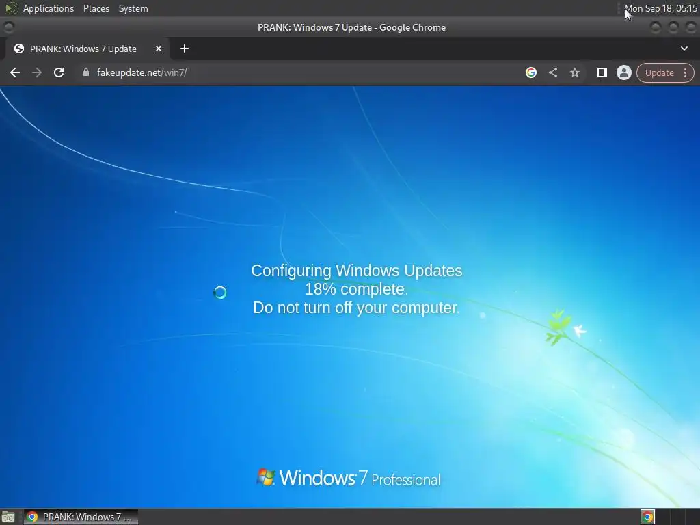Screen dimensions: 700x525
Task: Open a new tab with plus
Action: tap(185, 49)
